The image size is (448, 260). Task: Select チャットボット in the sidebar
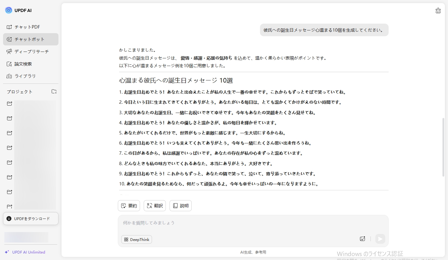(31, 39)
